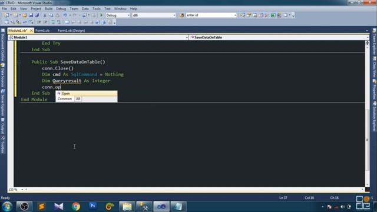Open the Undo history dropdown arrow
The image size is (377, 212).
click(x=70, y=15)
